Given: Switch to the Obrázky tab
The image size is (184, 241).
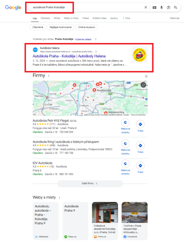Looking at the screenshot, I should point(45,18).
